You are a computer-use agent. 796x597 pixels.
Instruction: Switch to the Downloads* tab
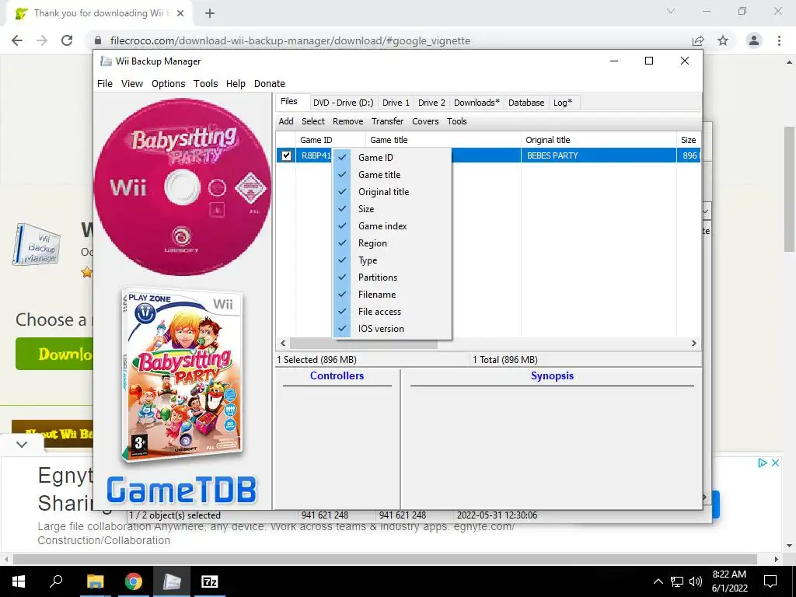pos(477,103)
